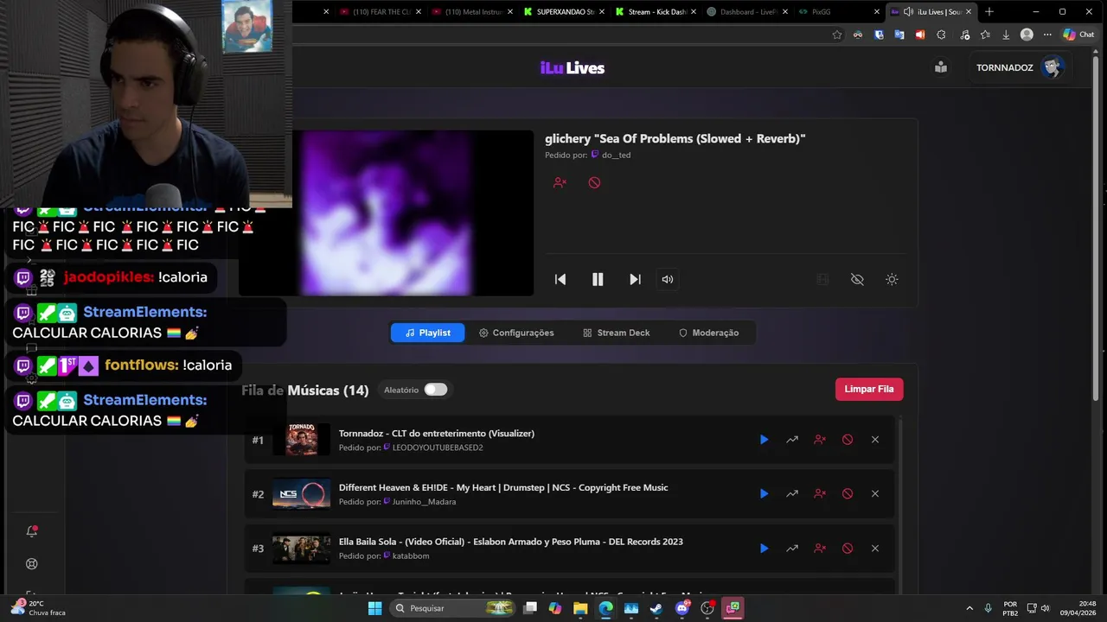Viewport: 1107px width, 622px height.
Task: Click the Limpar Fila button
Action: [869, 390]
